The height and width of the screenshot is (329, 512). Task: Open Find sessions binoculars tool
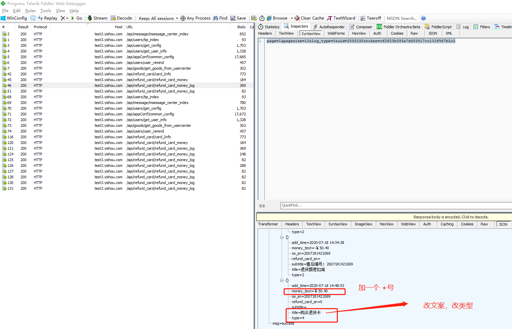coord(220,18)
